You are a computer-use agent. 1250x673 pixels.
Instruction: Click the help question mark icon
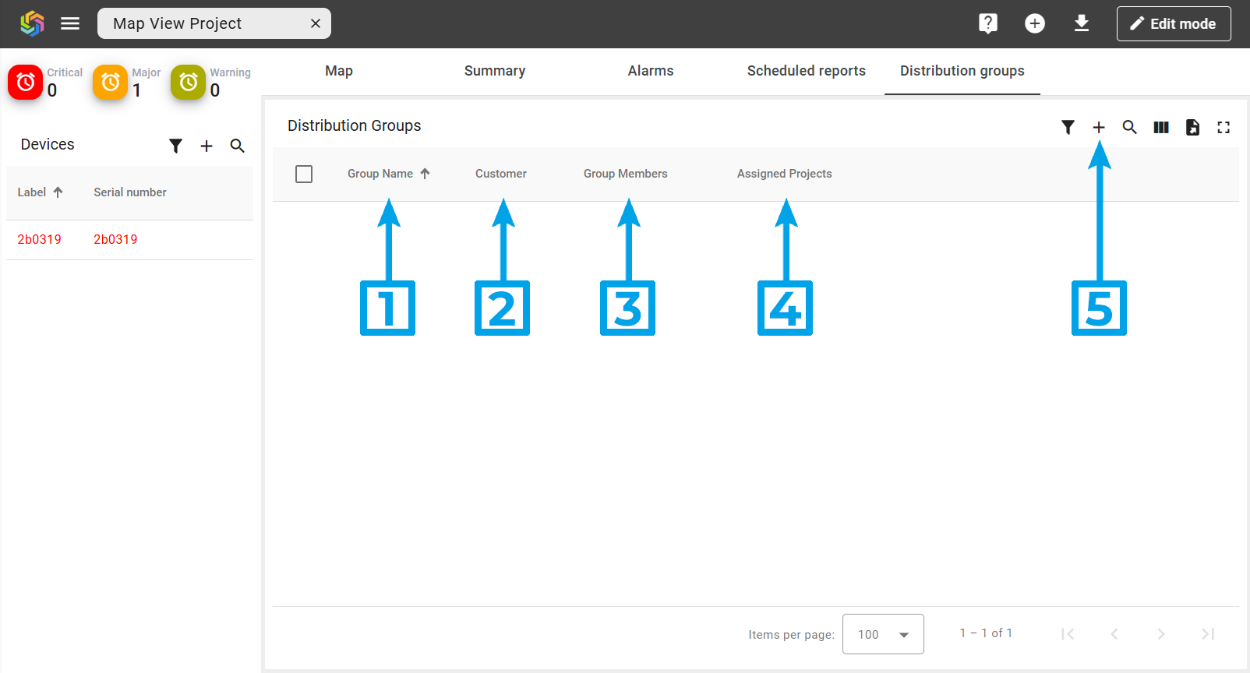(x=987, y=23)
